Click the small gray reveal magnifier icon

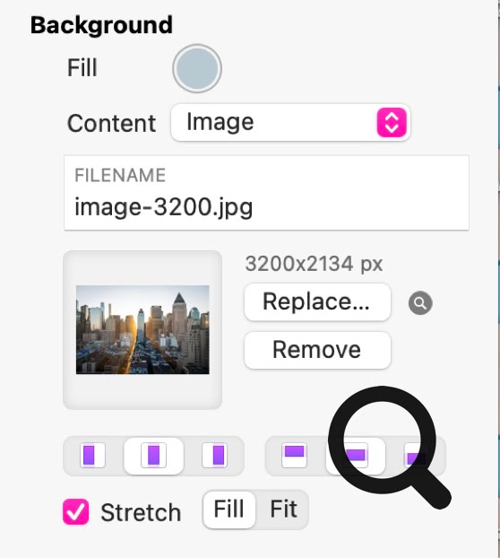[420, 303]
